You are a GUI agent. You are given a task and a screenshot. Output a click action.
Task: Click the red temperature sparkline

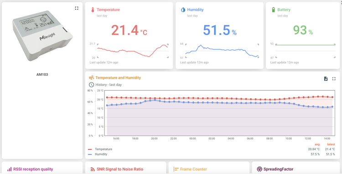coord(133,50)
